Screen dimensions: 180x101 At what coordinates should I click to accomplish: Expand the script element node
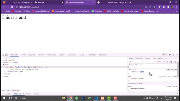coord(5,72)
